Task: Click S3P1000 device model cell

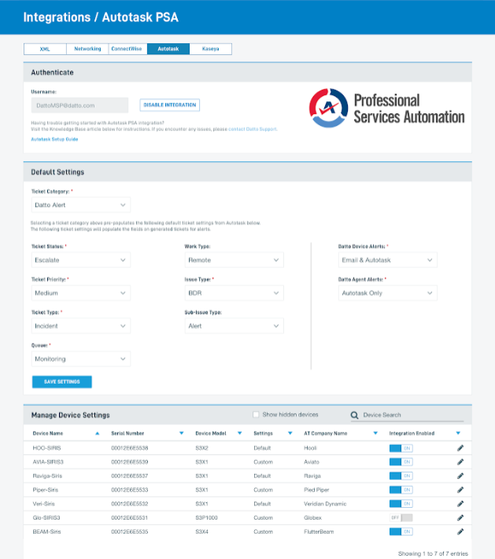Action: (206, 517)
